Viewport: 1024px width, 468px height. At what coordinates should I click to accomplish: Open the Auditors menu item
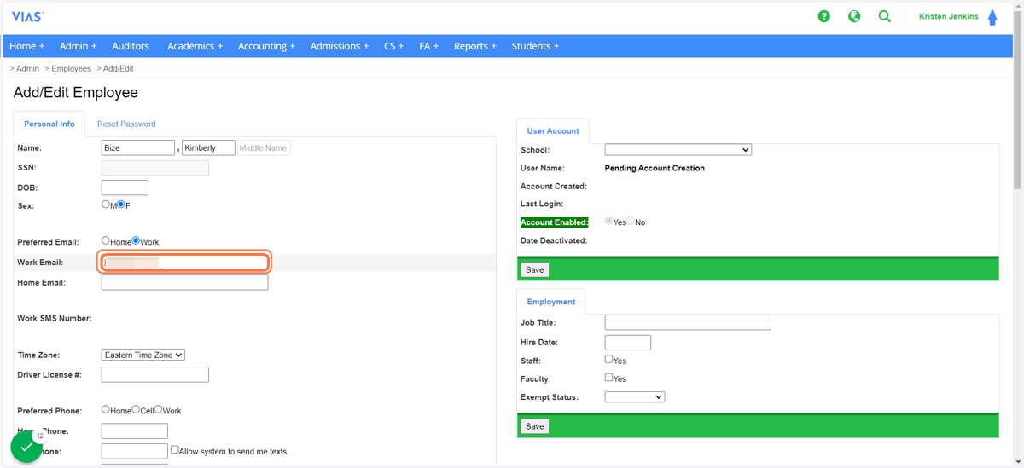(131, 46)
